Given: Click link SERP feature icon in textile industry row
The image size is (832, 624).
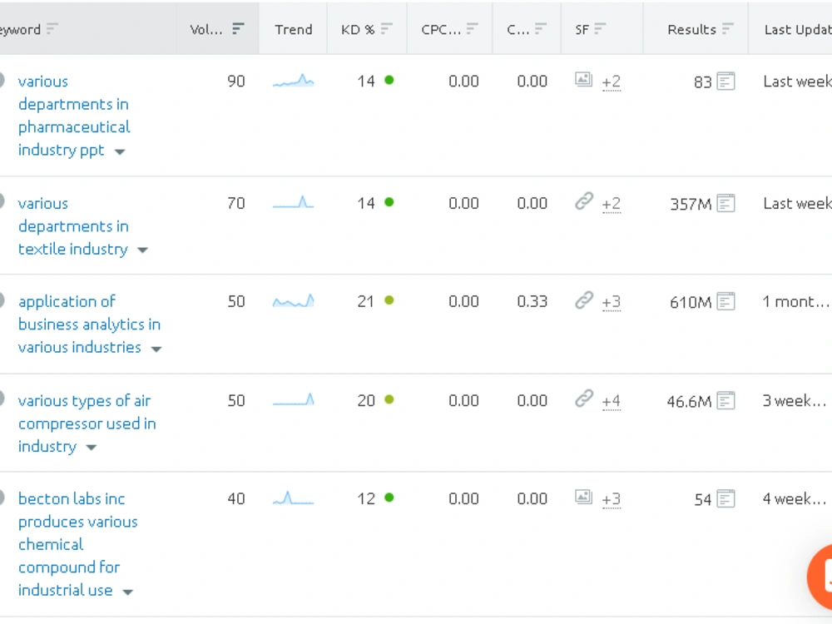Looking at the screenshot, I should coord(584,201).
